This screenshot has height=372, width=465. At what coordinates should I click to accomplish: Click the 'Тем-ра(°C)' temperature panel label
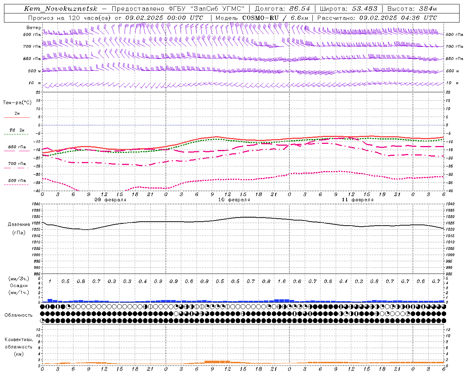(x=17, y=103)
